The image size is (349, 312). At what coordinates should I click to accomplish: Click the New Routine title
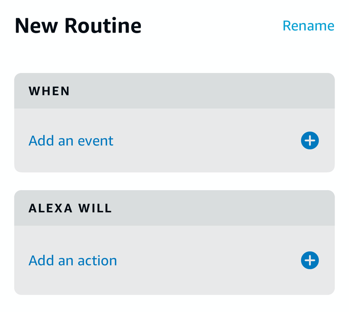78,26
